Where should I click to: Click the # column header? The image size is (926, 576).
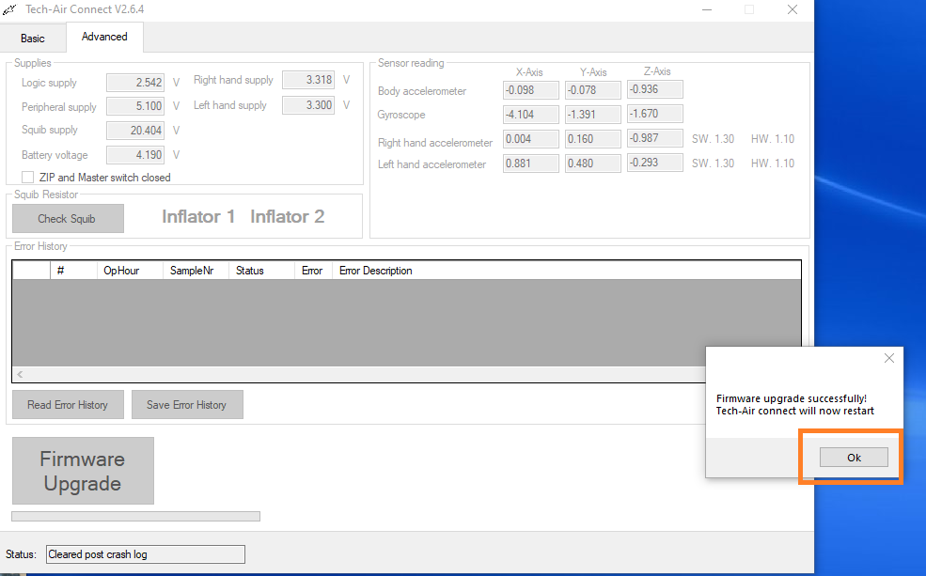tap(73, 271)
